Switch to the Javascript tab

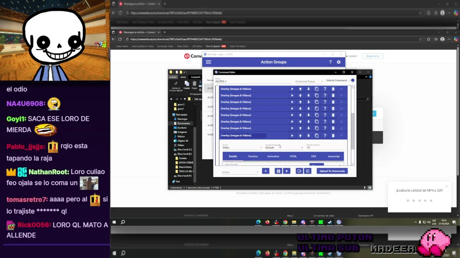point(333,156)
